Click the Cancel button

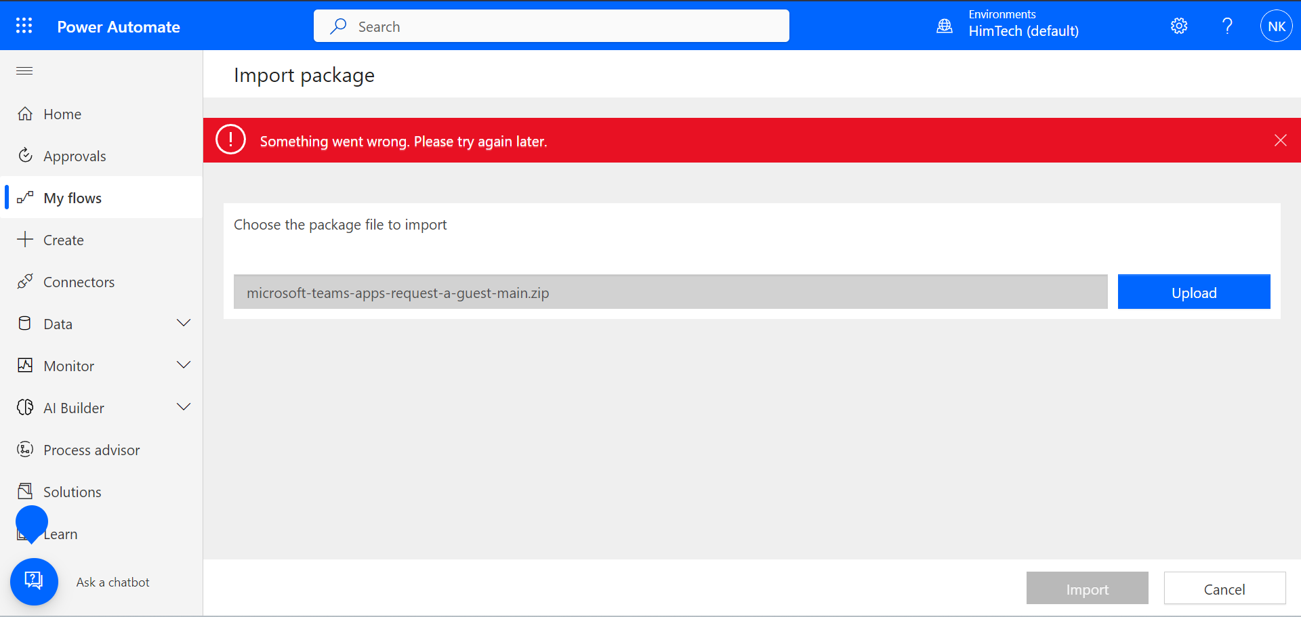click(1224, 588)
